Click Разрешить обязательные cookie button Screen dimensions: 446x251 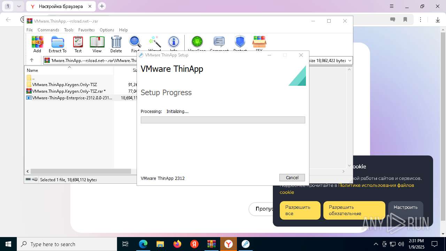point(354,210)
